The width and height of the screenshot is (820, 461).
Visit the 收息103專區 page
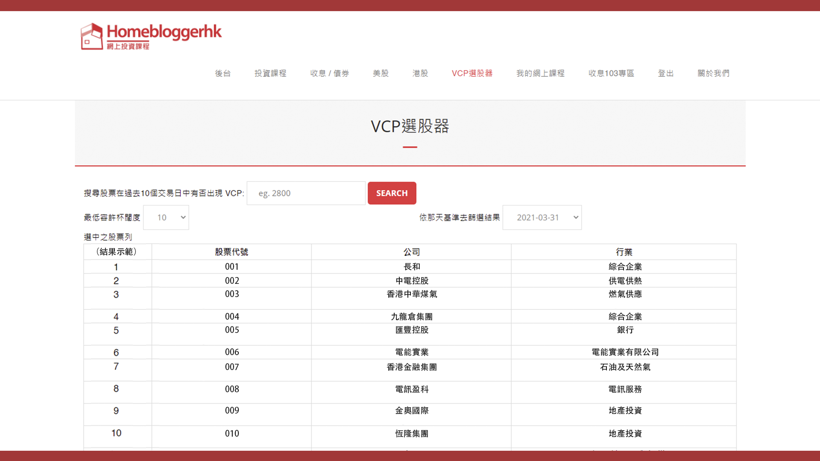tap(611, 73)
